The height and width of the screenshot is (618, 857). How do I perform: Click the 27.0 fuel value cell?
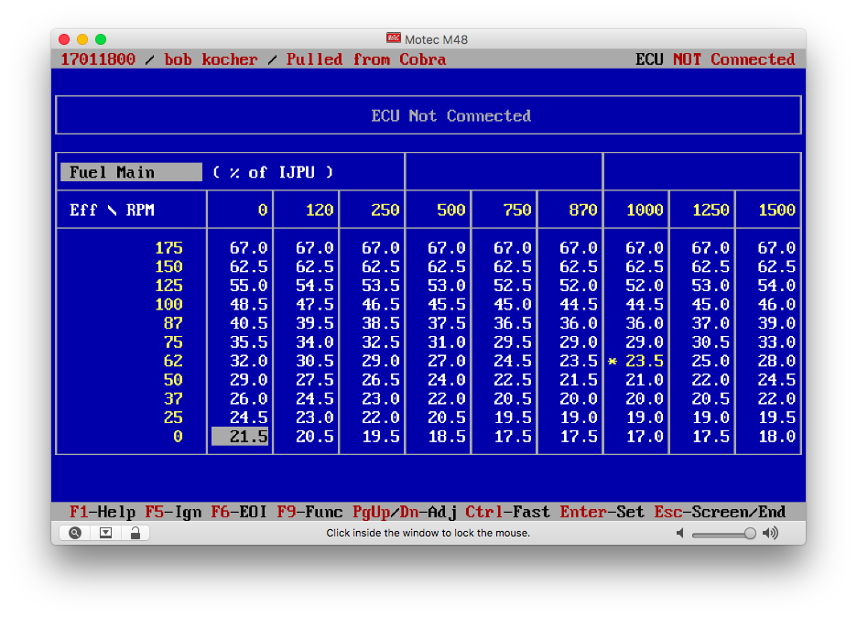(x=447, y=361)
